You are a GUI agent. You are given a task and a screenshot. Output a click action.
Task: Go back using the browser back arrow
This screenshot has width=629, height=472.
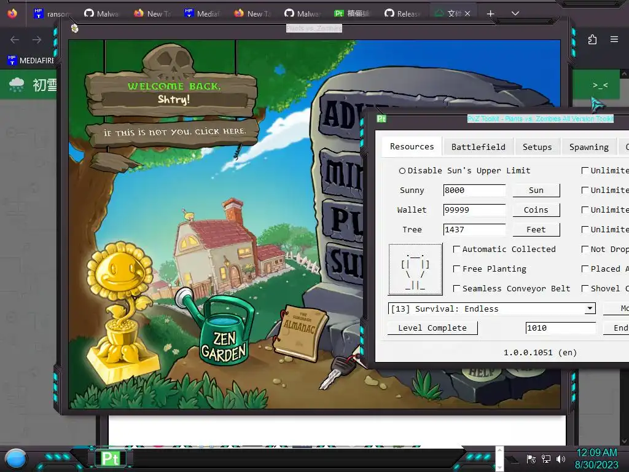tap(15, 40)
